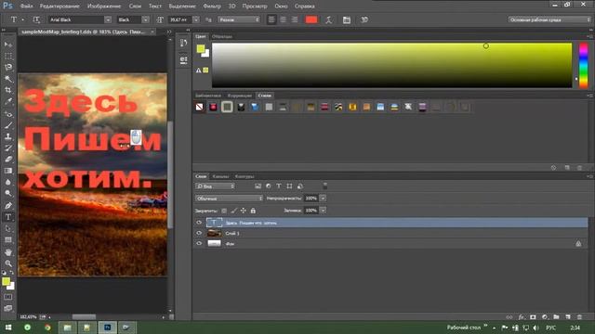595x334 pixels.
Task: Open the layer filter type dropdown
Action: coord(215,186)
